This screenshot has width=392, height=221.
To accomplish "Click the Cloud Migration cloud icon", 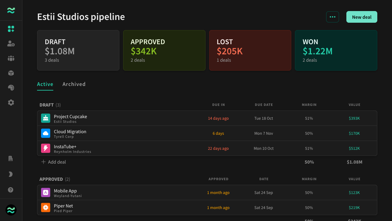I will tap(46, 133).
